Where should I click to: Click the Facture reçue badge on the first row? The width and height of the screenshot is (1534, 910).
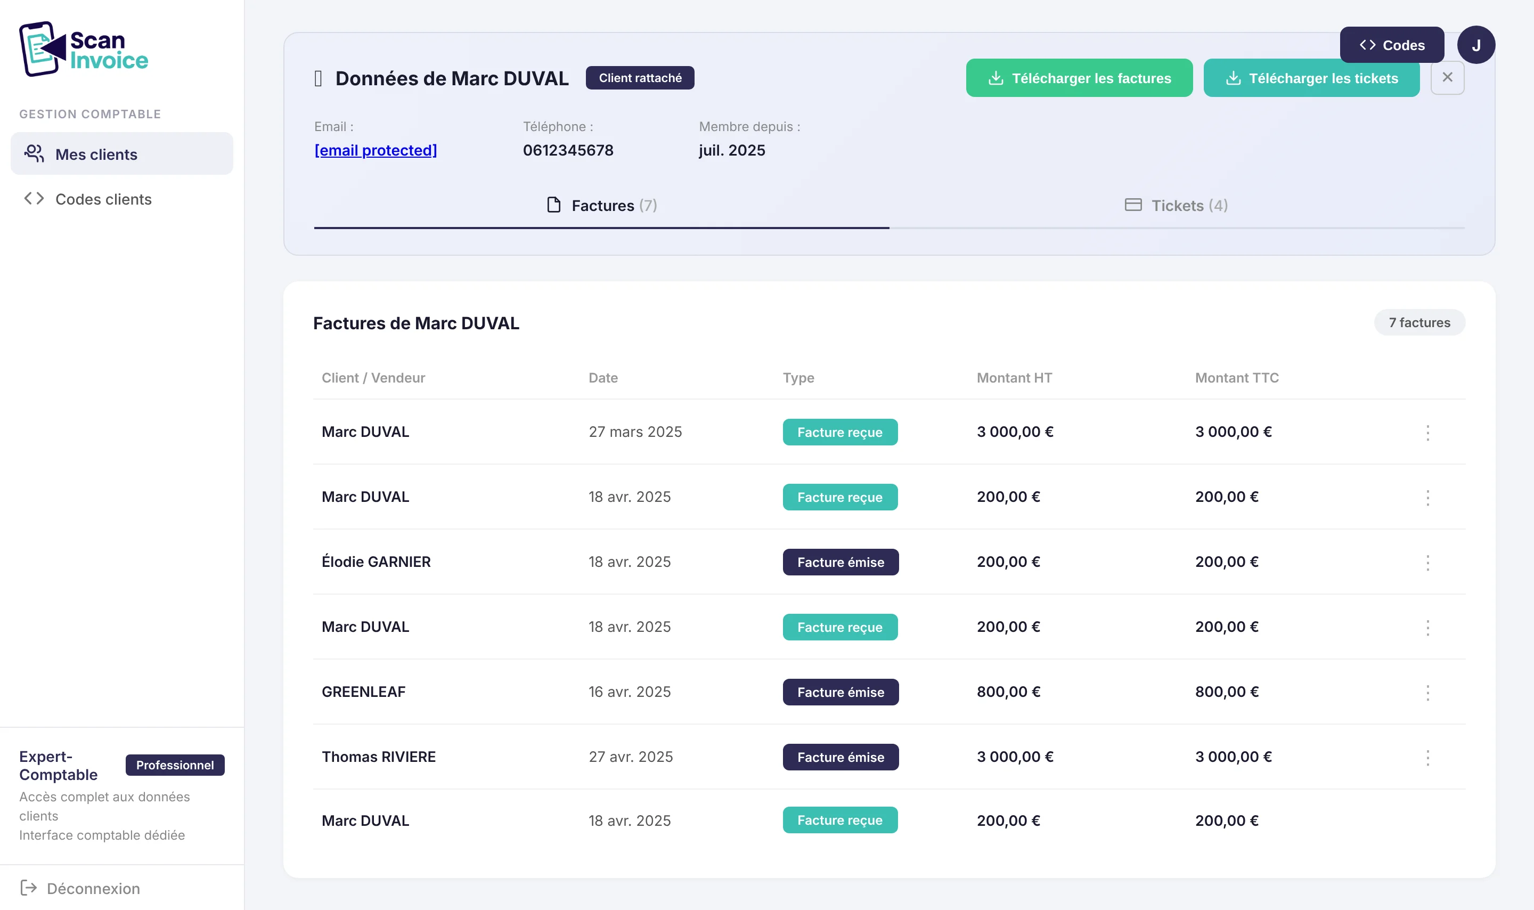(839, 432)
